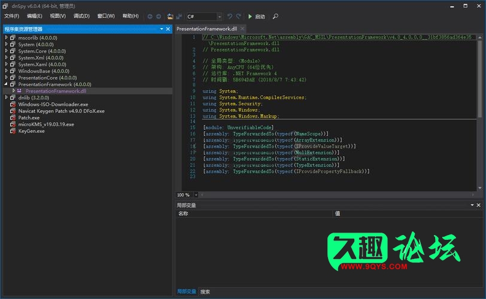Click the IProvideValueTarget type link

coord(321,146)
